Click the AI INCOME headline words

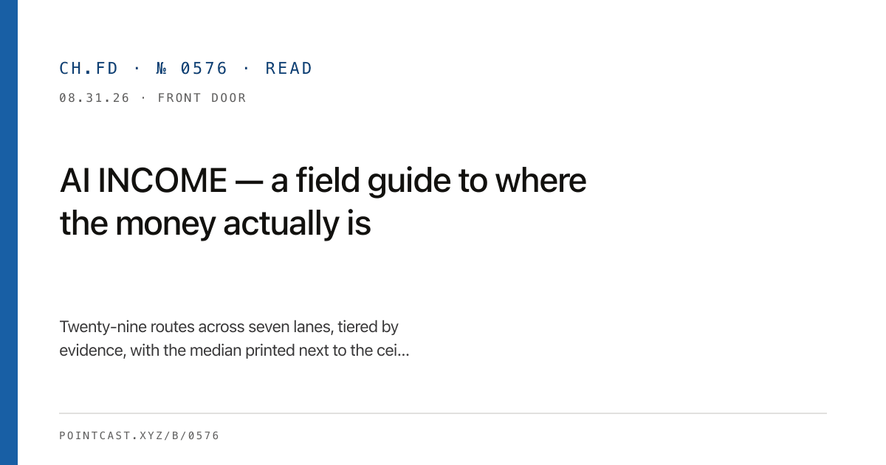(143, 181)
